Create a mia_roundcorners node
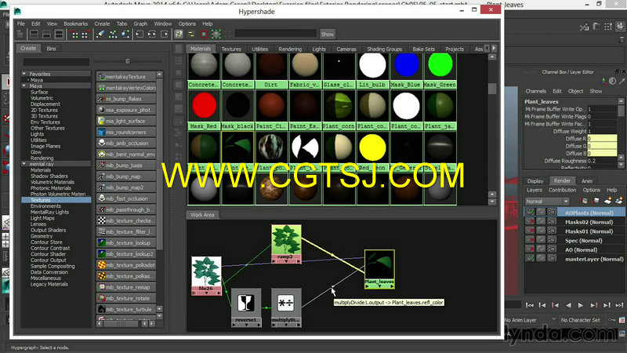The image size is (627, 353). (x=126, y=132)
